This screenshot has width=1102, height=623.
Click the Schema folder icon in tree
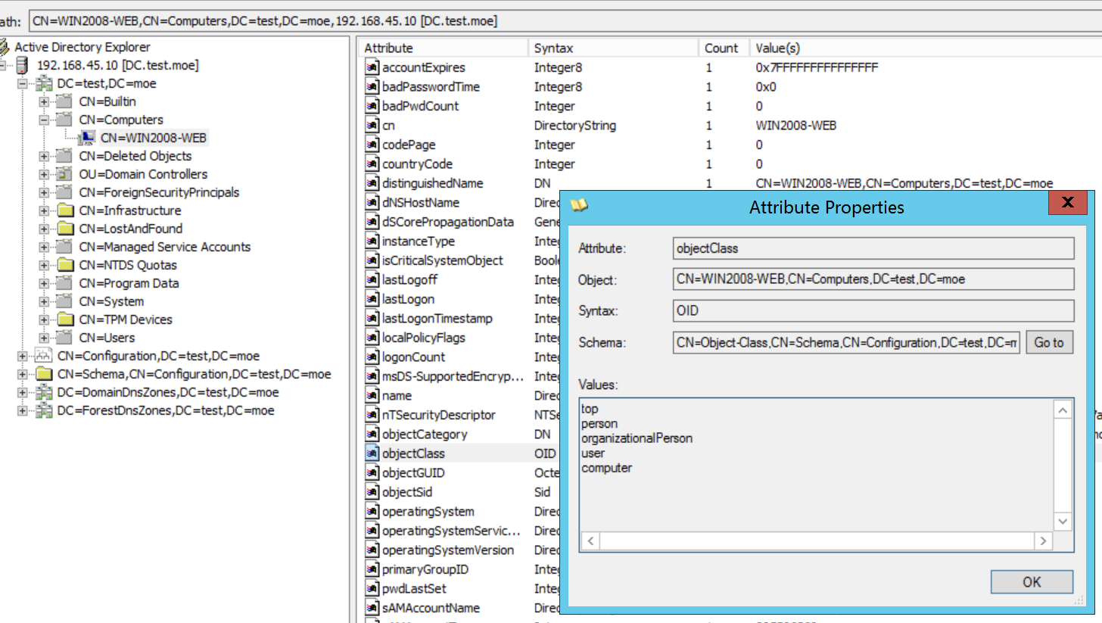click(45, 374)
